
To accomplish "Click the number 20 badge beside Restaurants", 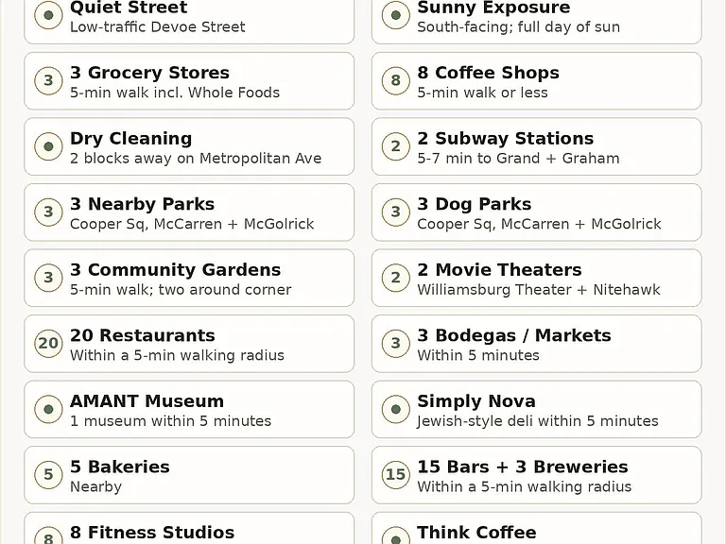I will (48, 343).
